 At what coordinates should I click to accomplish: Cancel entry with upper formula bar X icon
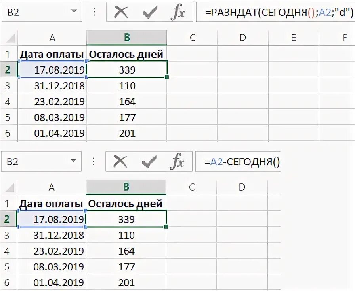[121, 12]
